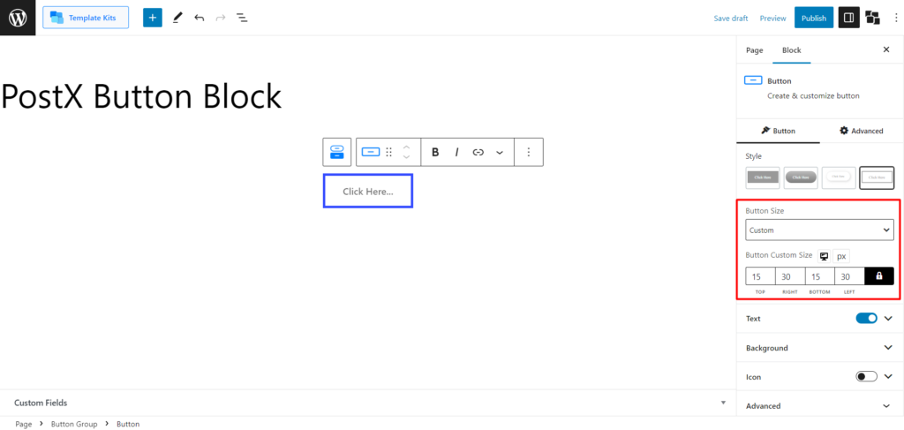Open the Advanced settings tab
904x430 pixels.
(x=862, y=131)
